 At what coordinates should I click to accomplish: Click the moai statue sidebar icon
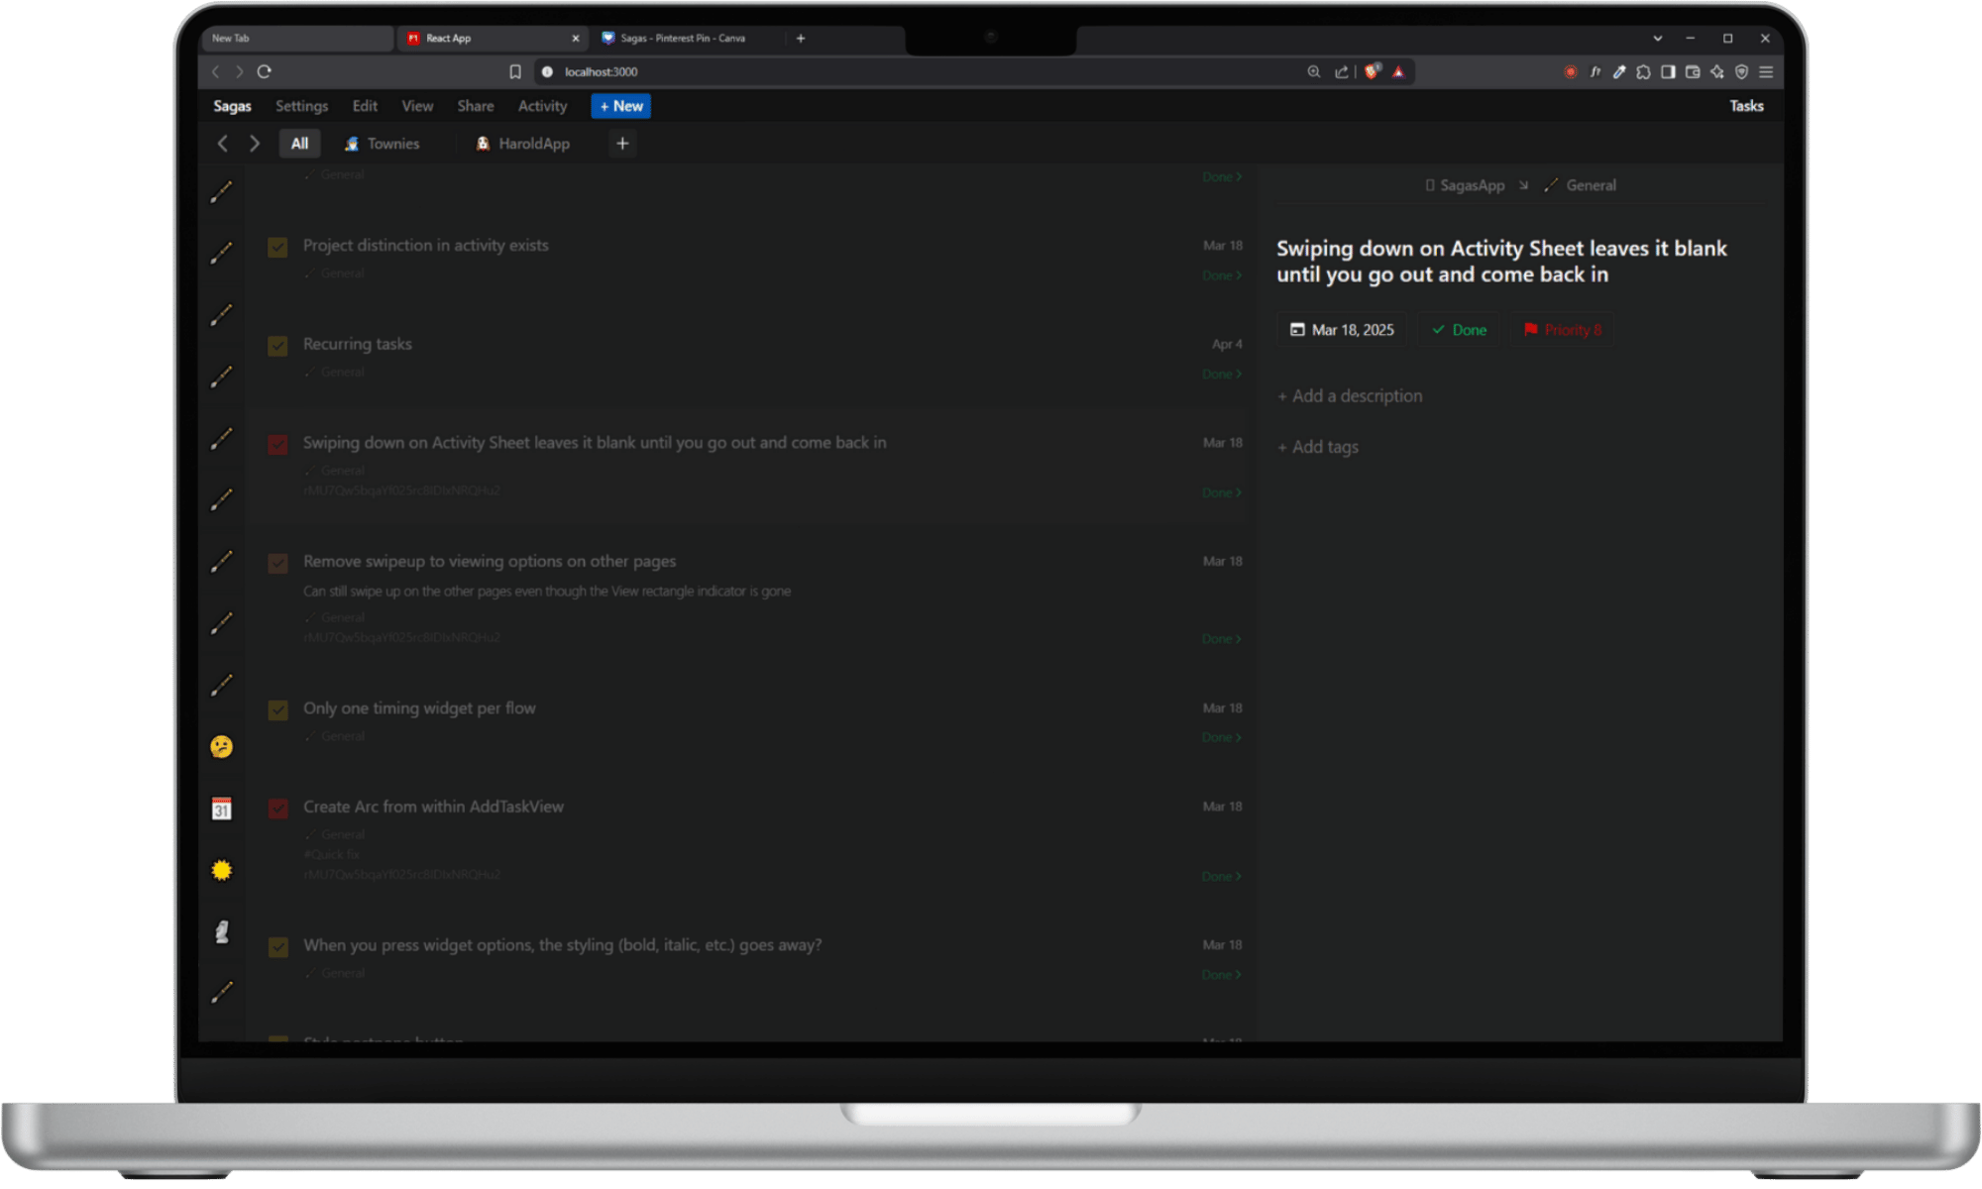(x=222, y=931)
